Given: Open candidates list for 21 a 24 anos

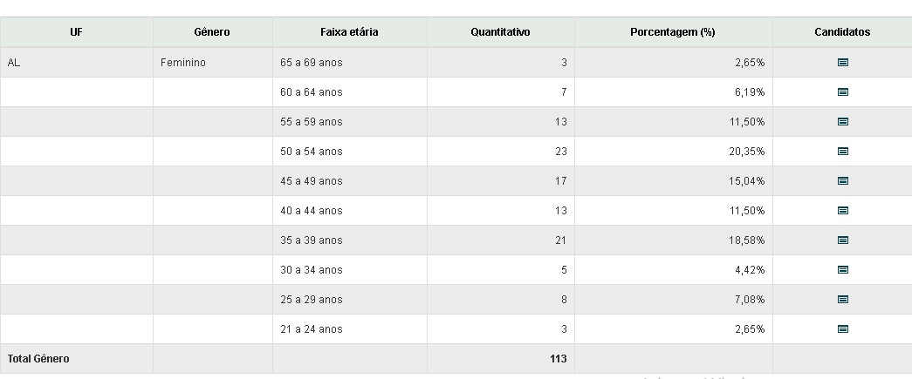Looking at the screenshot, I should [843, 329].
